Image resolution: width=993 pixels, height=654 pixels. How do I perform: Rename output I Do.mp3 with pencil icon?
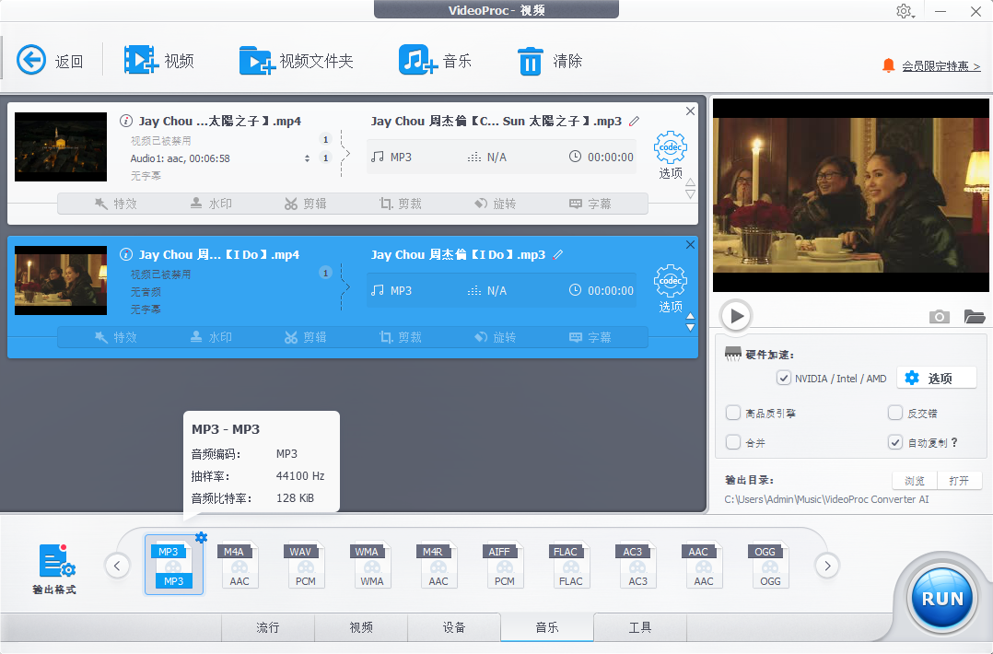tap(557, 254)
